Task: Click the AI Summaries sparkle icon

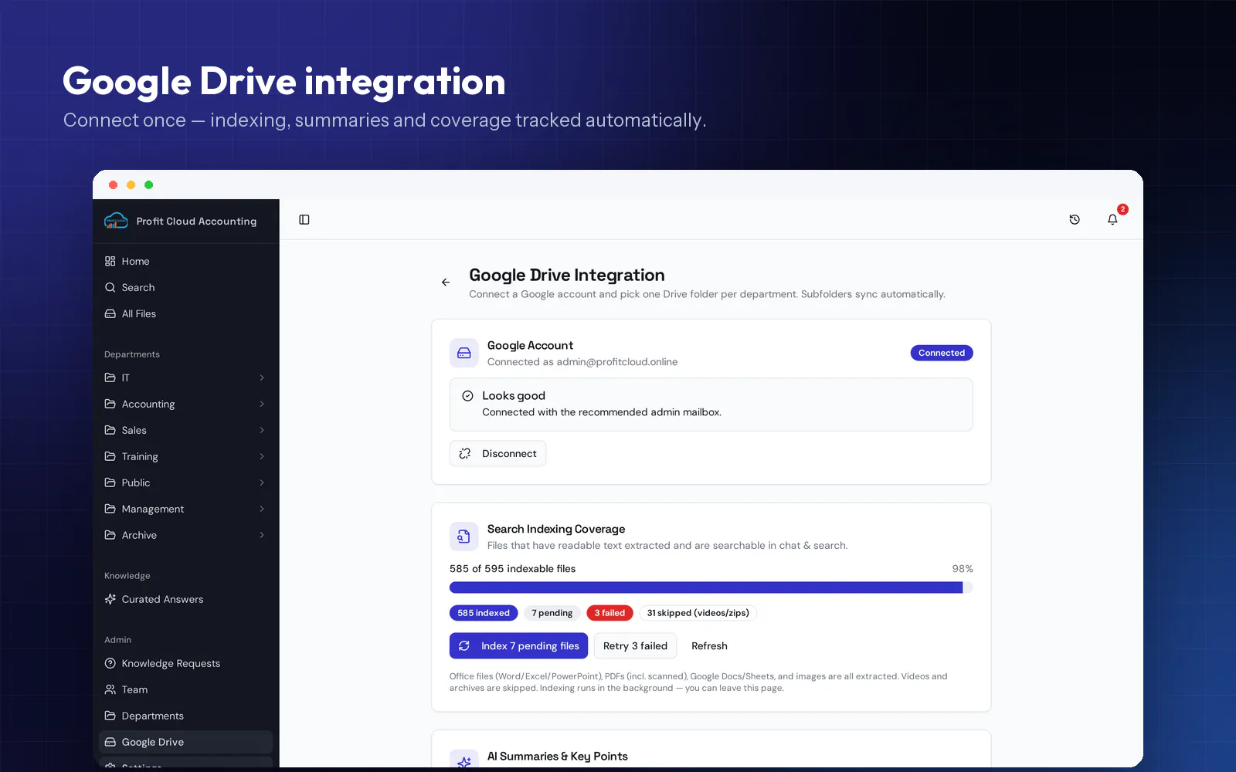Action: (x=464, y=760)
